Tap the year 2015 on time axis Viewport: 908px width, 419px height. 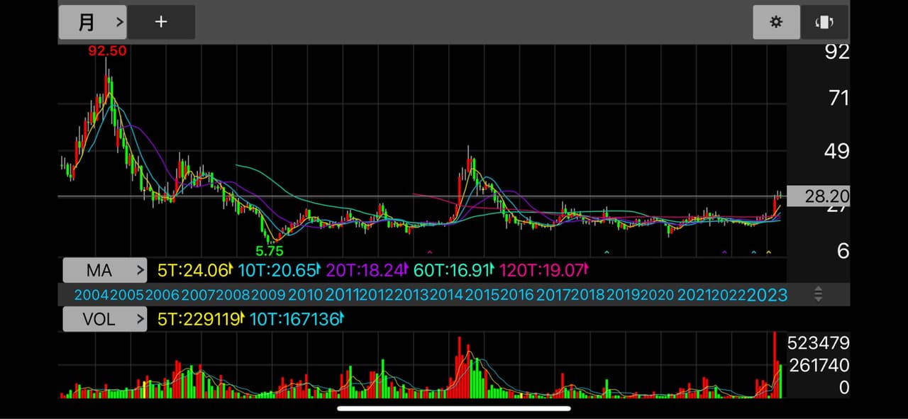click(x=482, y=295)
